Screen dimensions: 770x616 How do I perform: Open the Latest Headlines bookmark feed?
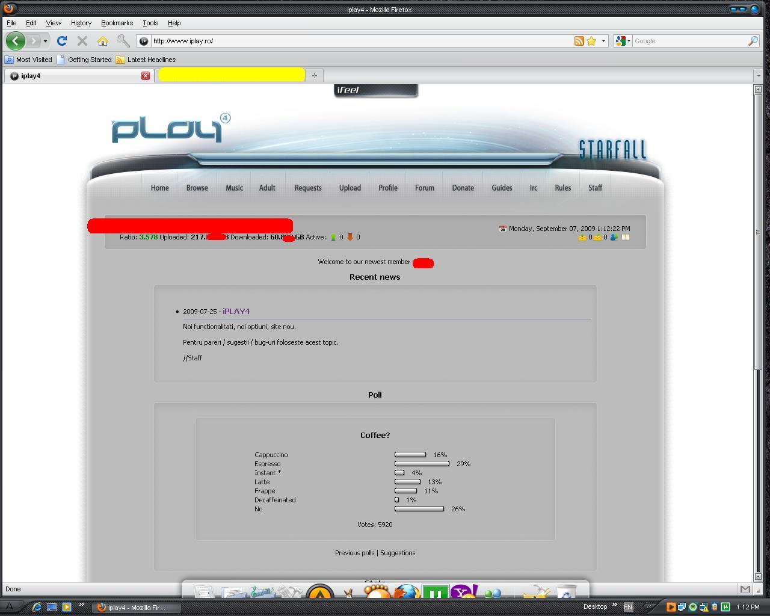point(146,60)
